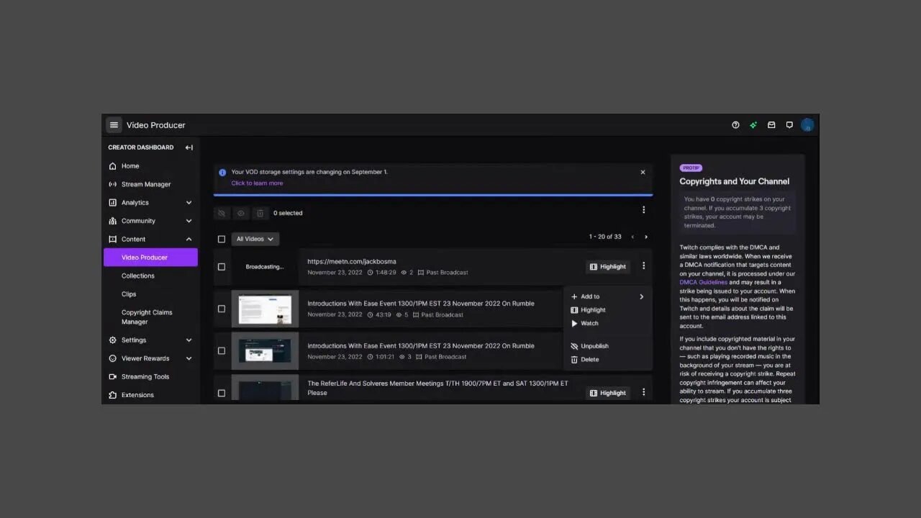
Task: Open the green sparkle icon in header
Action: [x=753, y=125]
